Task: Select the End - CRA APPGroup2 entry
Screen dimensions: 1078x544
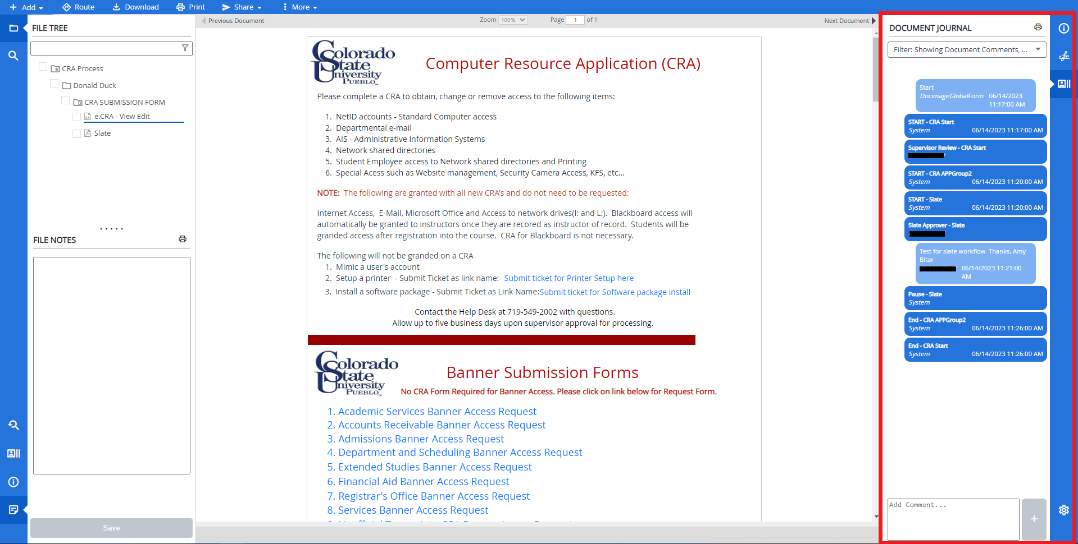Action: click(976, 324)
